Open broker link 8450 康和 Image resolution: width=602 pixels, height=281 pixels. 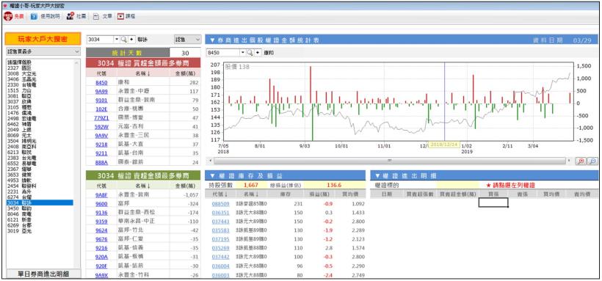pos(101,82)
